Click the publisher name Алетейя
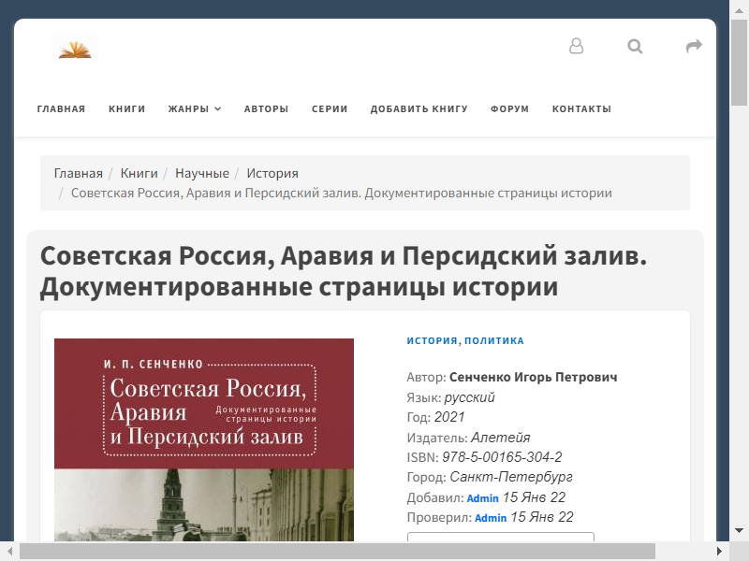This screenshot has height=561, width=749. coord(501,438)
